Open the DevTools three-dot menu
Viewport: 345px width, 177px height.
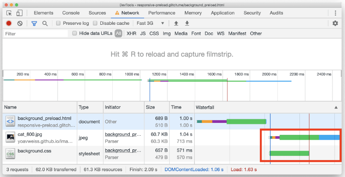point(335,13)
